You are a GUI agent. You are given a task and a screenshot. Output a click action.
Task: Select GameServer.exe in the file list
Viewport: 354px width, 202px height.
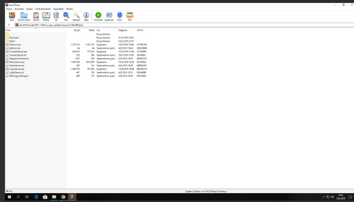(17, 62)
